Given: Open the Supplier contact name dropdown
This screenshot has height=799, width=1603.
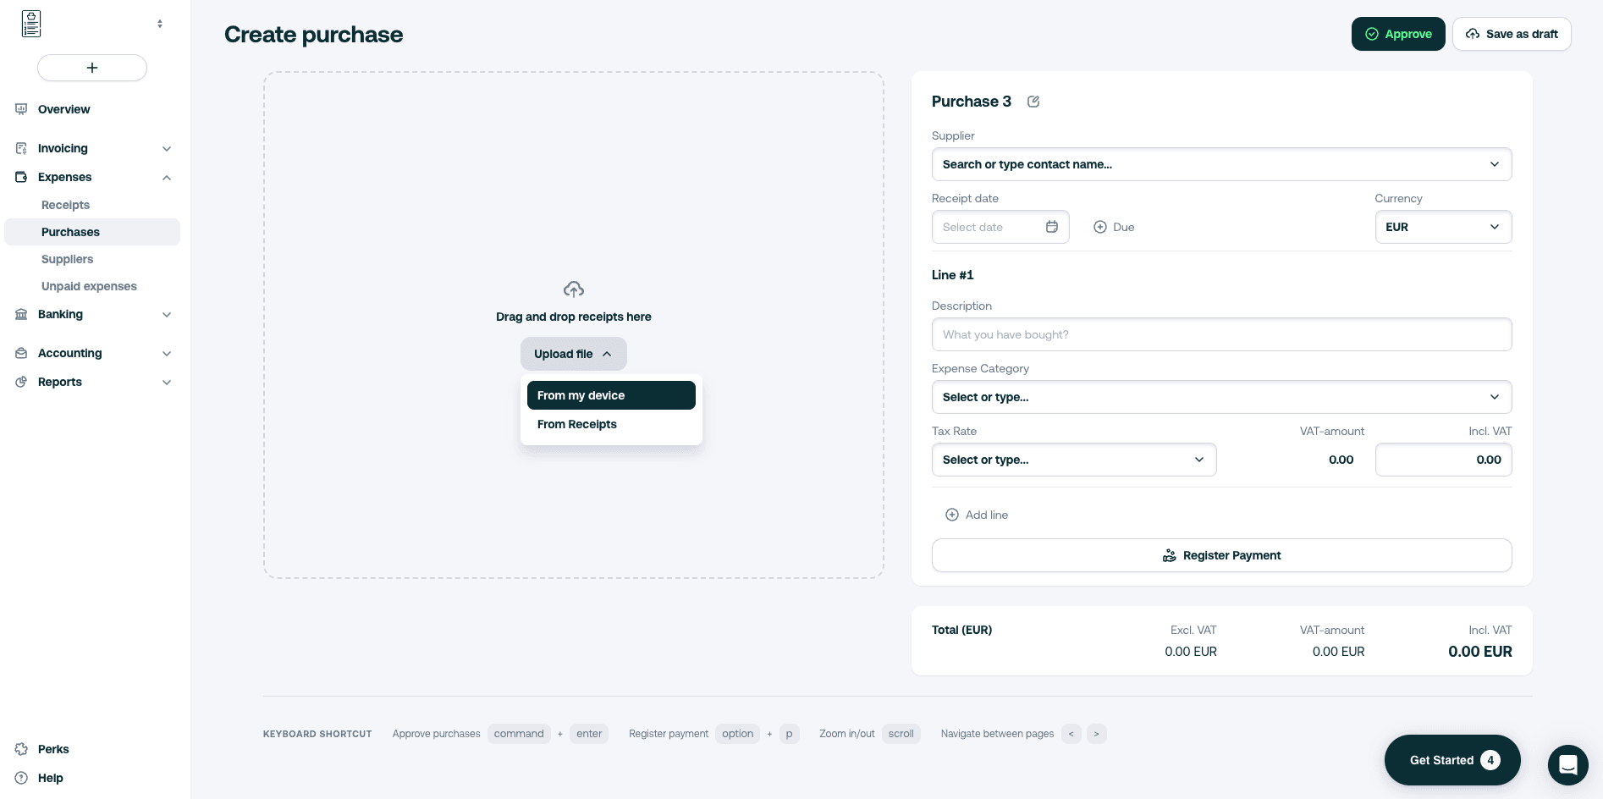Looking at the screenshot, I should tap(1221, 164).
